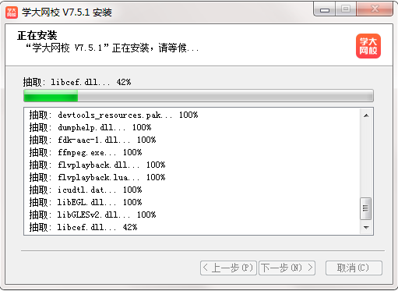398x291 pixels.
Task: Select the flvplayback.dll log row
Action: pos(192,165)
